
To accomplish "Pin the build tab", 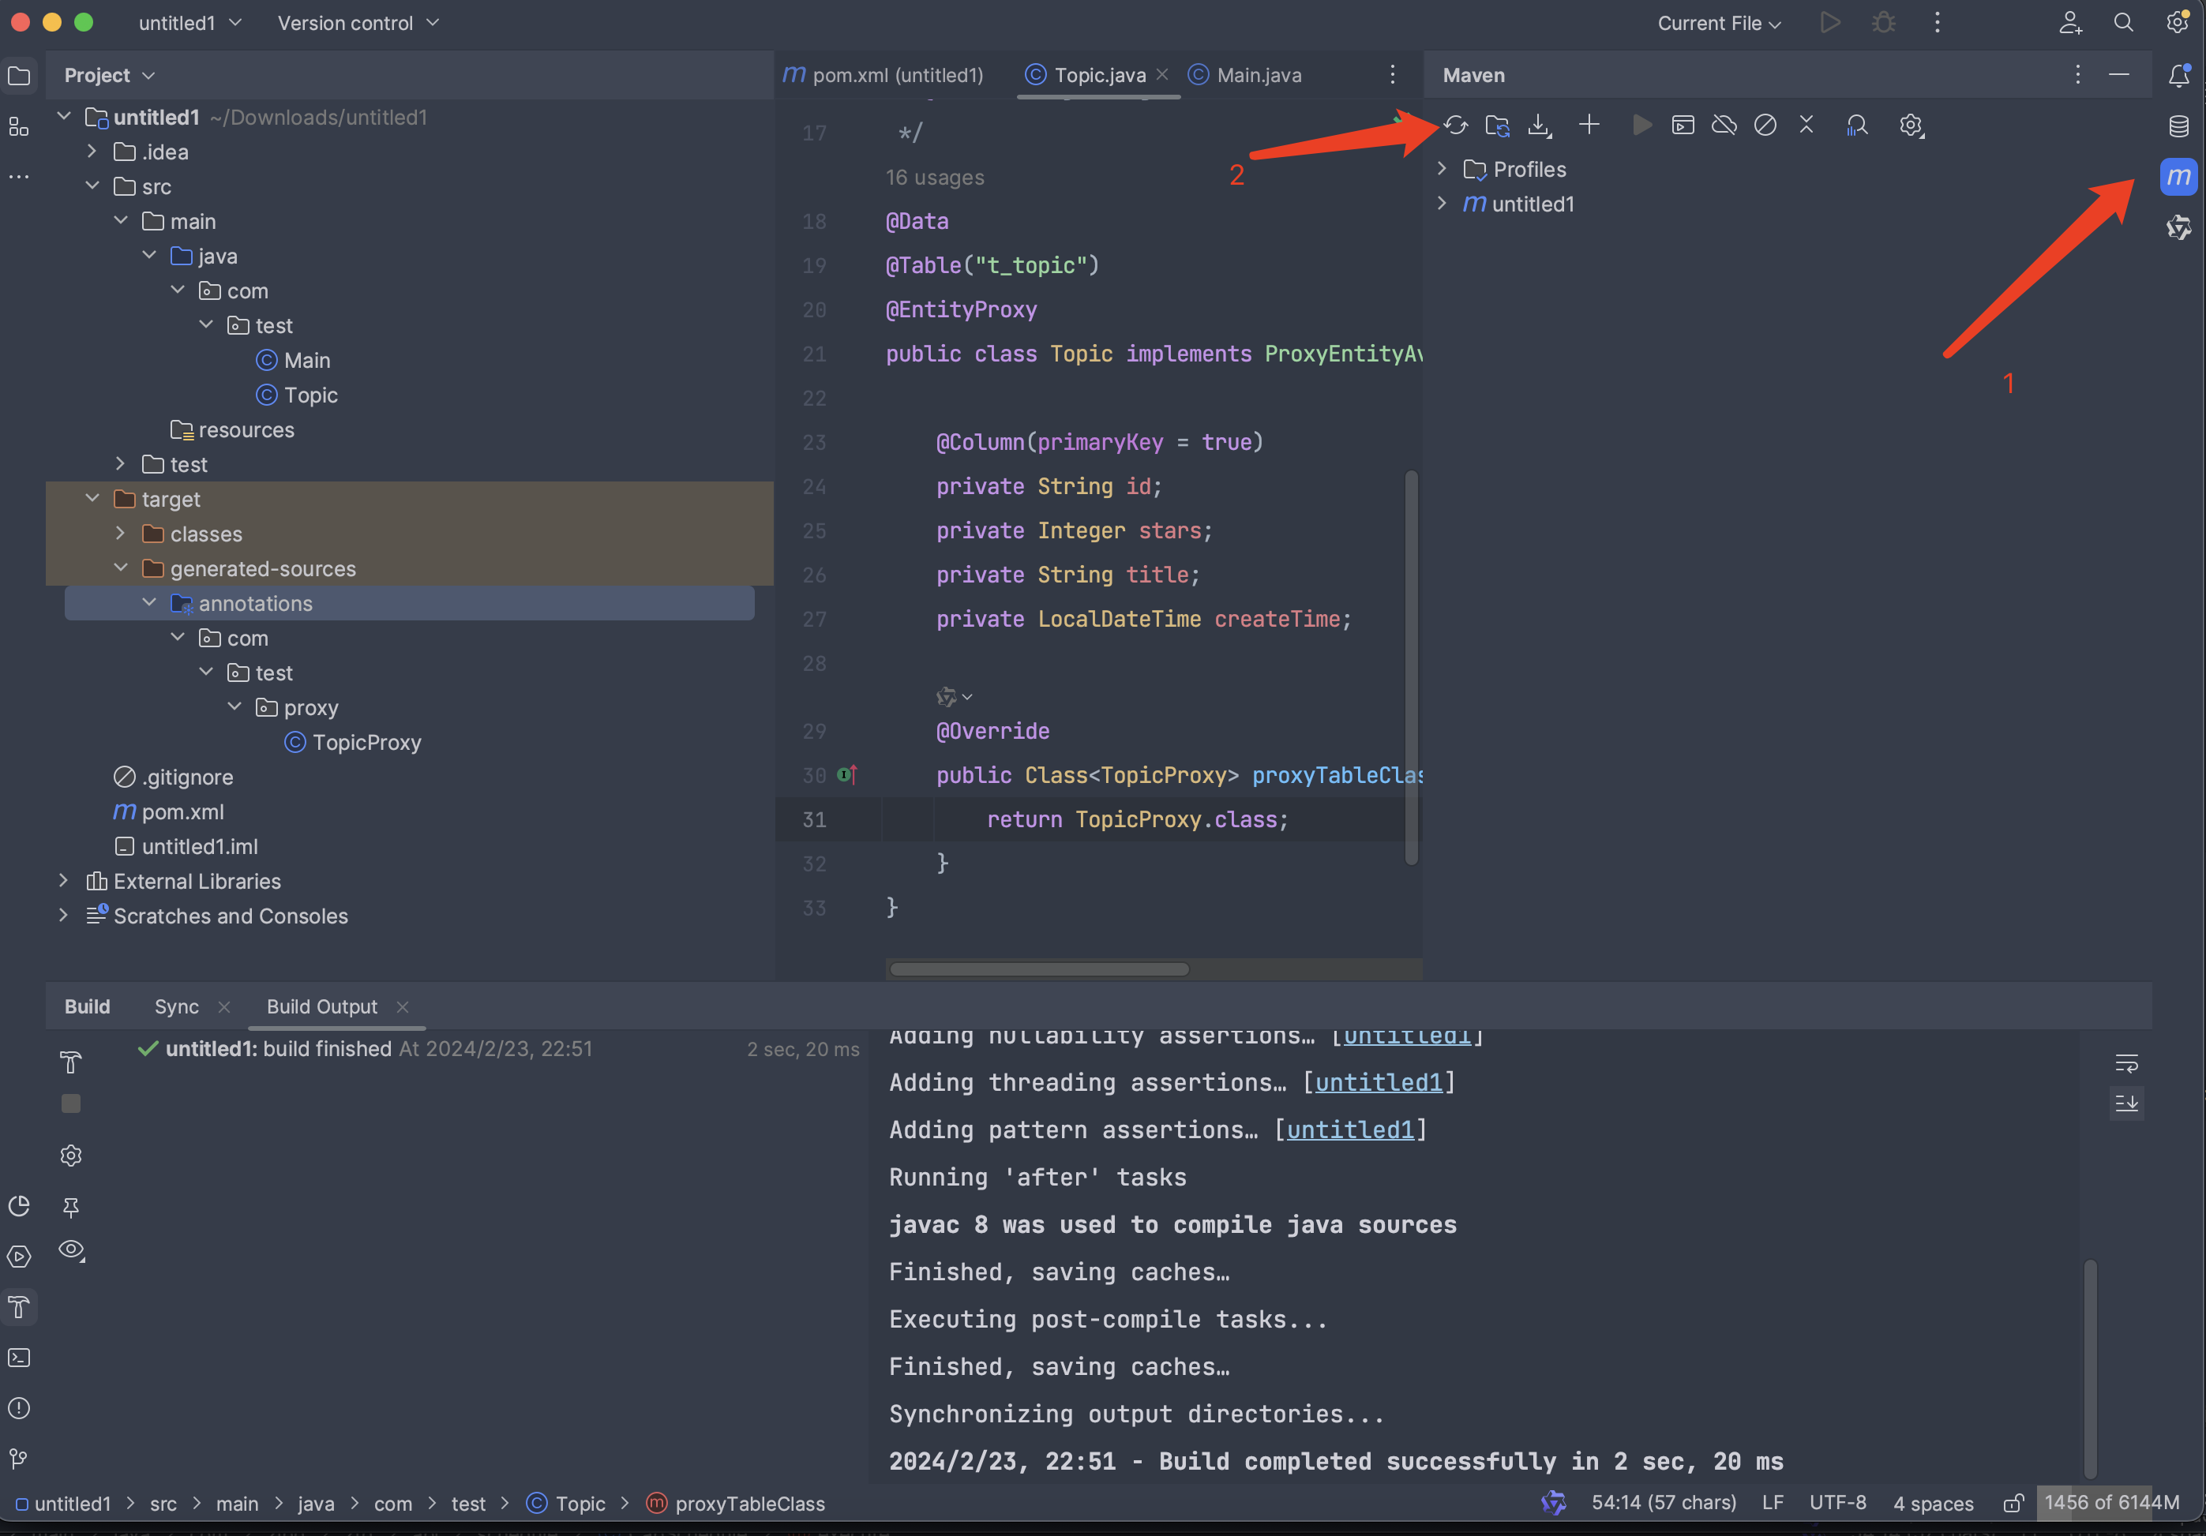I will coord(71,1207).
